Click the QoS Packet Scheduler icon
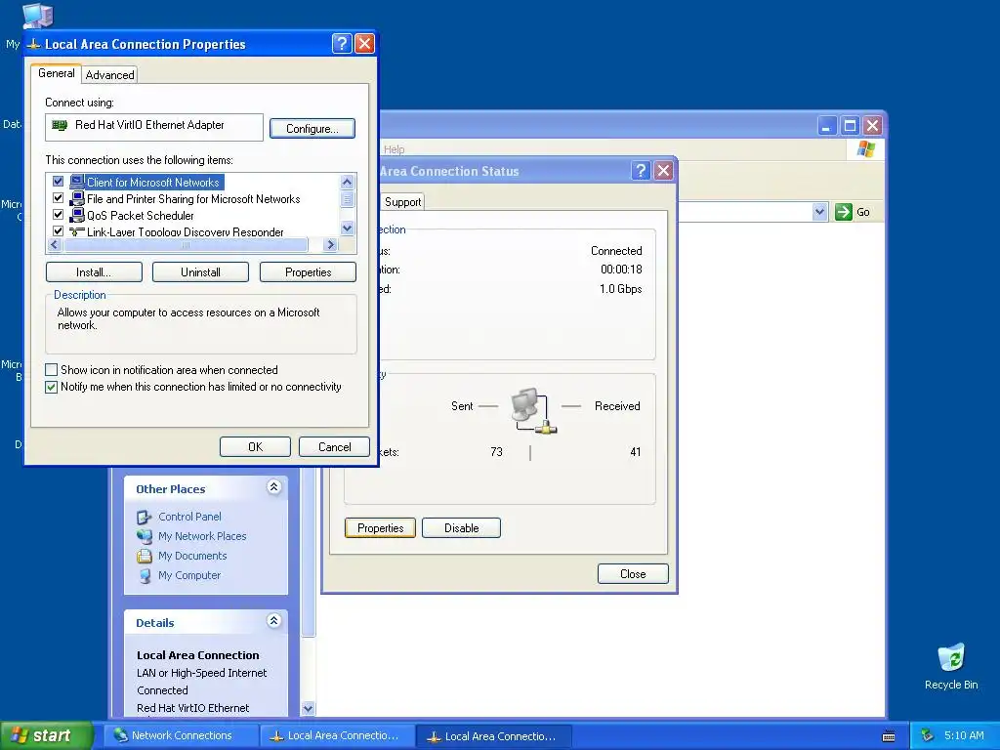Image resolution: width=1000 pixels, height=750 pixels. [x=77, y=215]
